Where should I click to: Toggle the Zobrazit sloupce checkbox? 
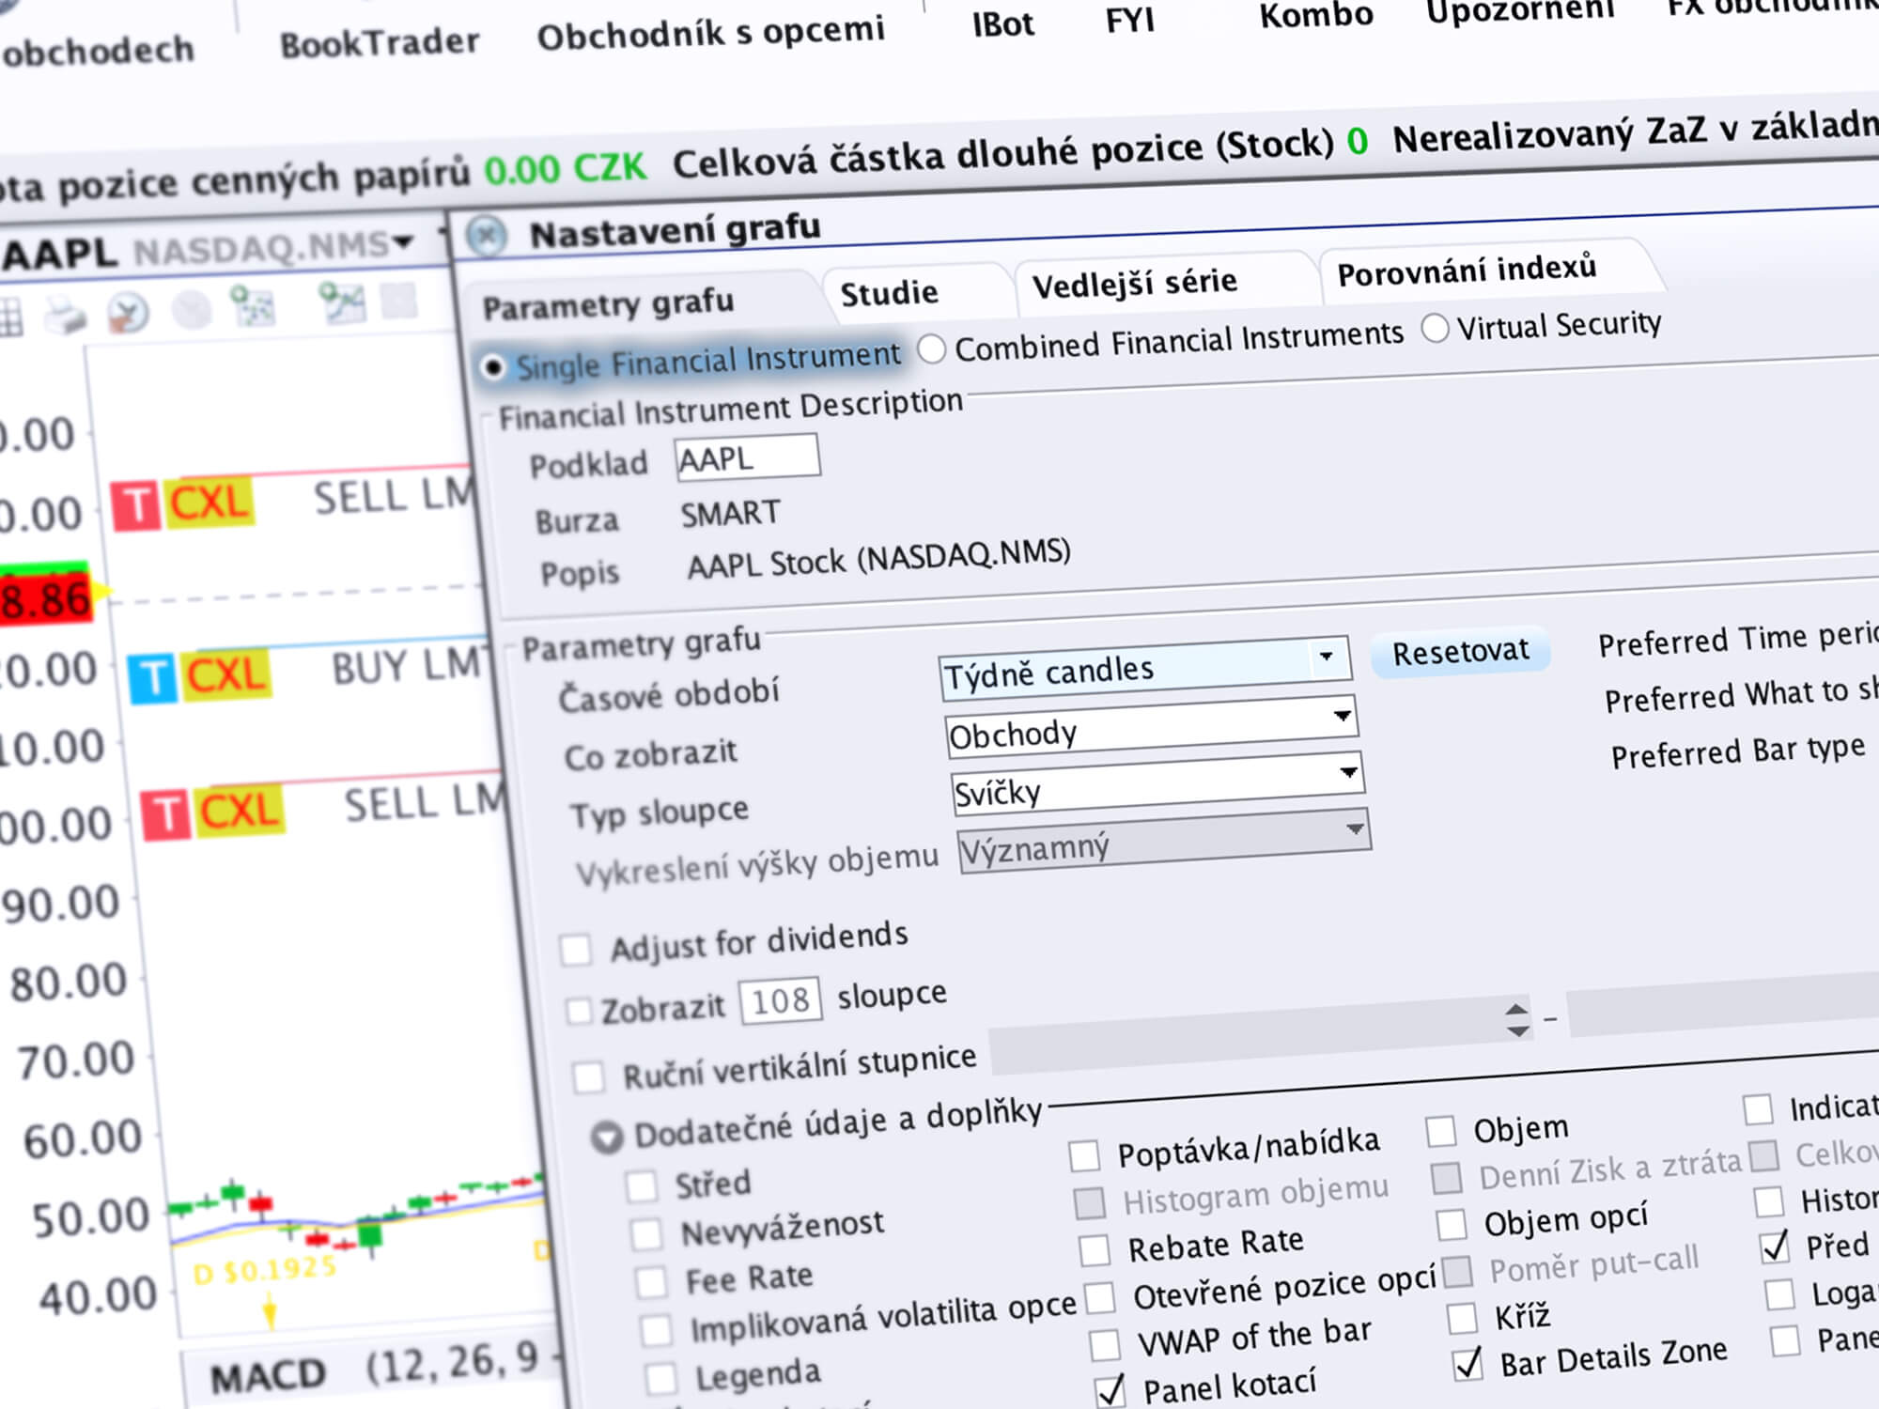click(x=580, y=1011)
